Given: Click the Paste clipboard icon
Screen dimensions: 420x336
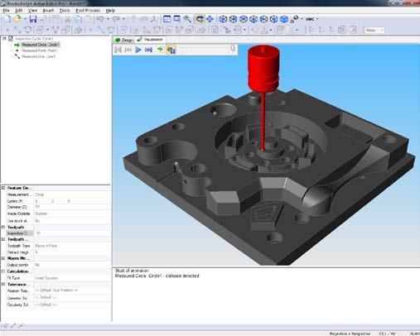Looking at the screenshot, I should click(89, 19).
